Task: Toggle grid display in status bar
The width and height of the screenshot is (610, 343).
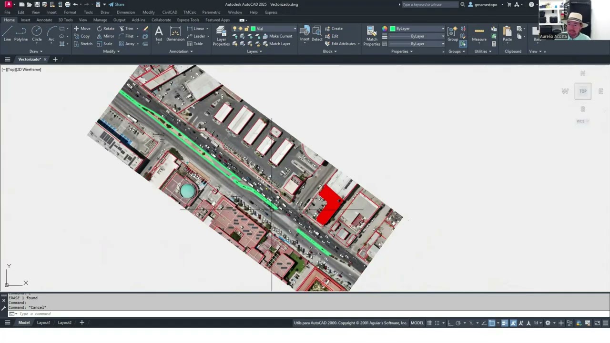Action: (429, 323)
